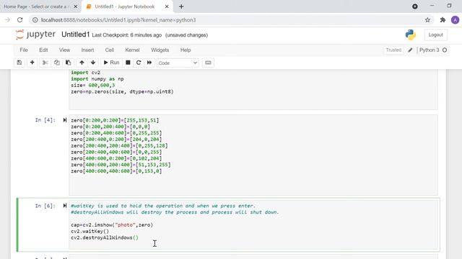This screenshot has height=259, width=462.
Task: Click the pencil edit-mode icon
Action: (x=410, y=50)
